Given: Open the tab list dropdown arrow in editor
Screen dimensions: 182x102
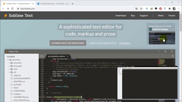Looking at the screenshot, I should click(x=173, y=56).
